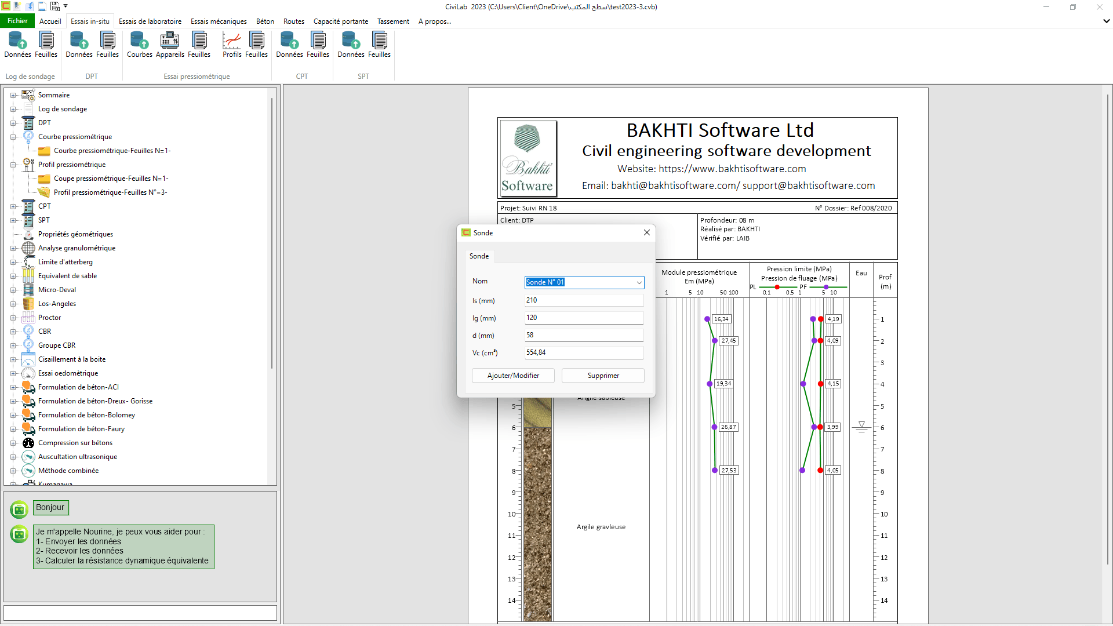Expand the CPT tree node
This screenshot has width=1113, height=626.
pos(13,206)
